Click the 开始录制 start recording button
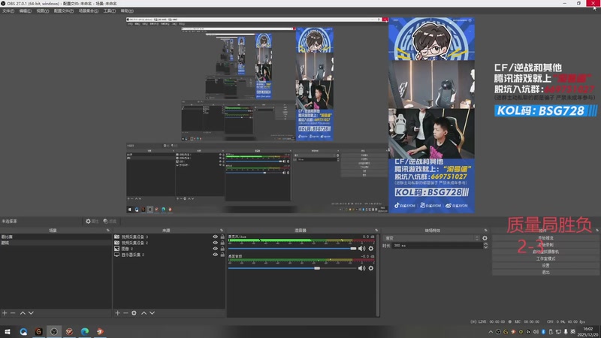 click(x=545, y=245)
